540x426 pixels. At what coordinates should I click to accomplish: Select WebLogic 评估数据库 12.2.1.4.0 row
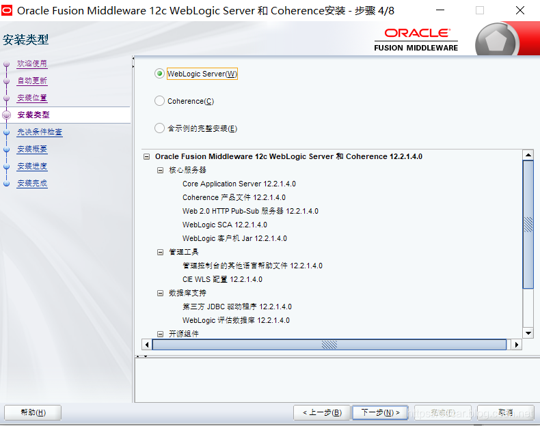click(x=236, y=320)
